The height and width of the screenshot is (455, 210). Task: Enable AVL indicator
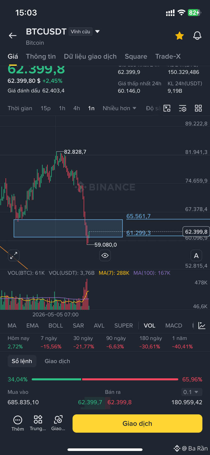(99, 326)
